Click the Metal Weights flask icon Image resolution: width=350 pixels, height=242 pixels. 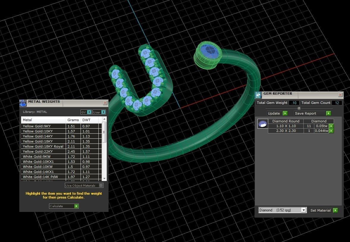point(23,103)
